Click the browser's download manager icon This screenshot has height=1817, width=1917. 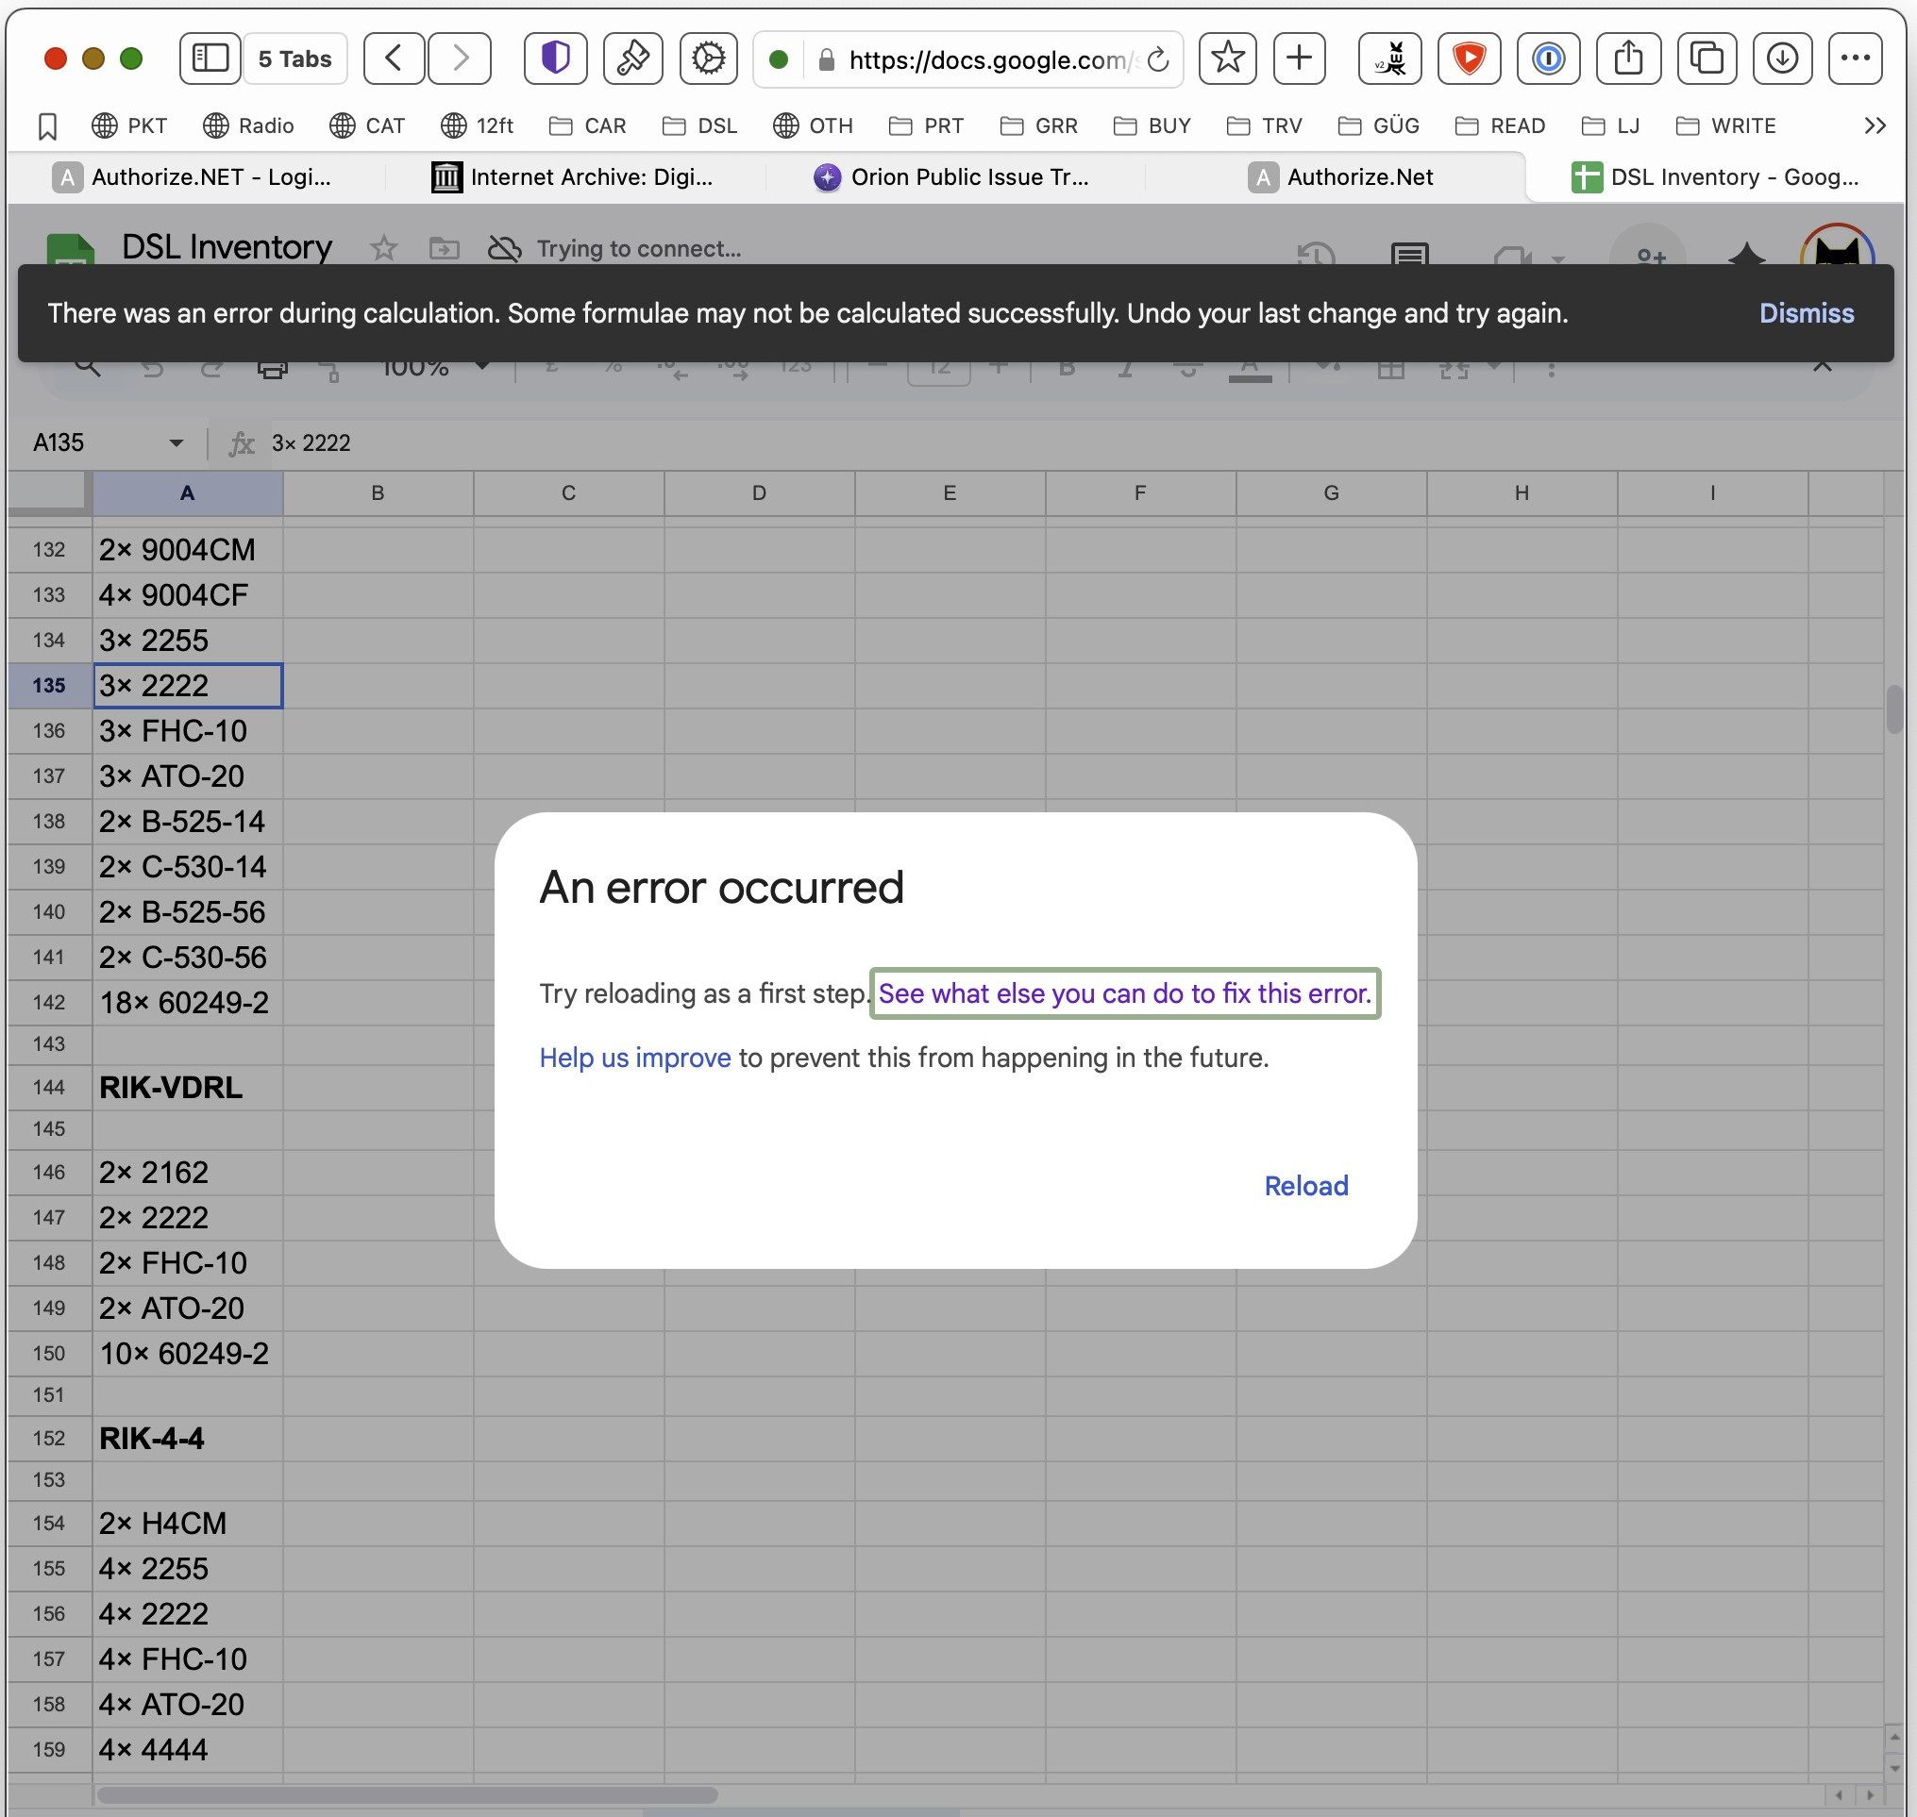pyautogui.click(x=1782, y=58)
